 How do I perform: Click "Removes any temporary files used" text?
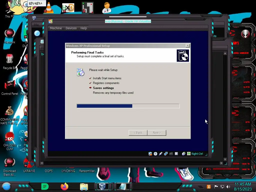tap(113, 93)
